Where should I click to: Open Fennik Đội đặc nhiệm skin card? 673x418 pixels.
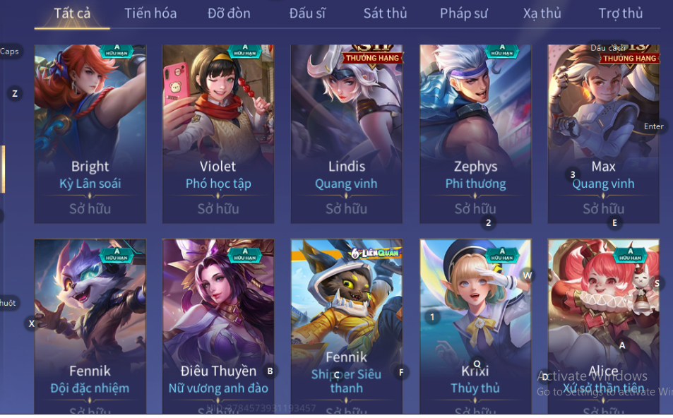tap(90, 327)
